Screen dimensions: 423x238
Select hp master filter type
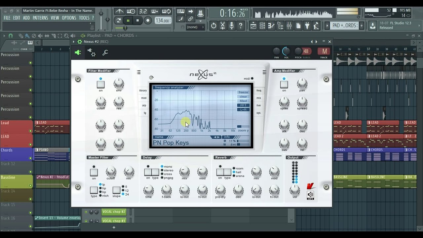pyautogui.click(x=102, y=188)
